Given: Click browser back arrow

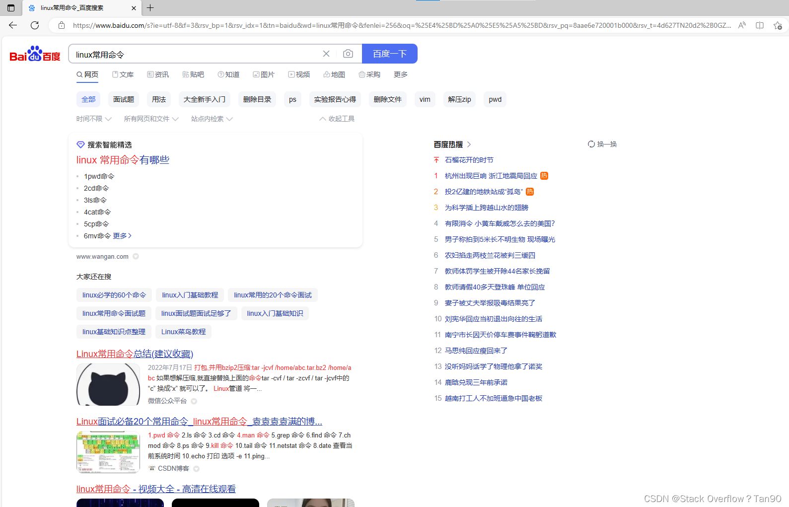Looking at the screenshot, I should (13, 25).
